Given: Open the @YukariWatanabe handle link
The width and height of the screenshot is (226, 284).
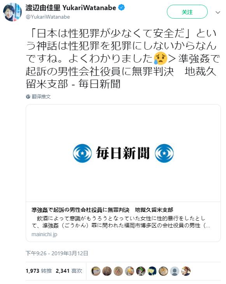Looking at the screenshot, I should coord(48,17).
